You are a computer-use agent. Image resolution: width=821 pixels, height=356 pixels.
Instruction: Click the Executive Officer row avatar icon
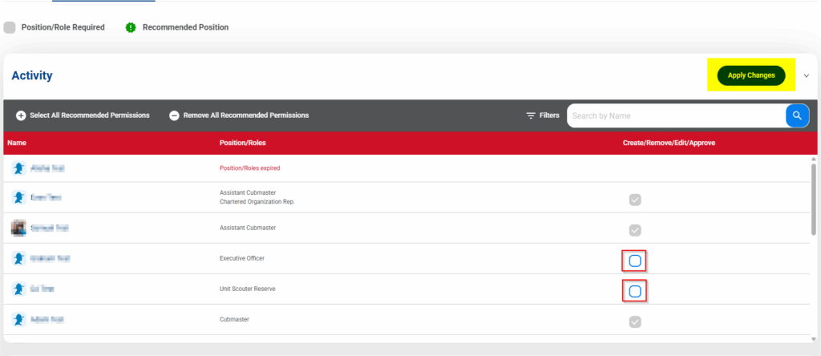click(18, 259)
